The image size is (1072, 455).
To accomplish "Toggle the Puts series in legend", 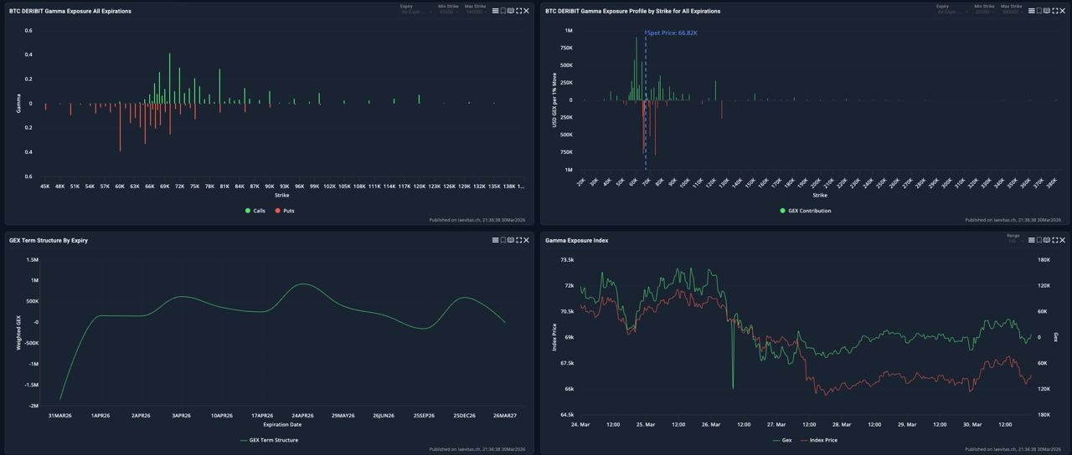I will tap(285, 211).
